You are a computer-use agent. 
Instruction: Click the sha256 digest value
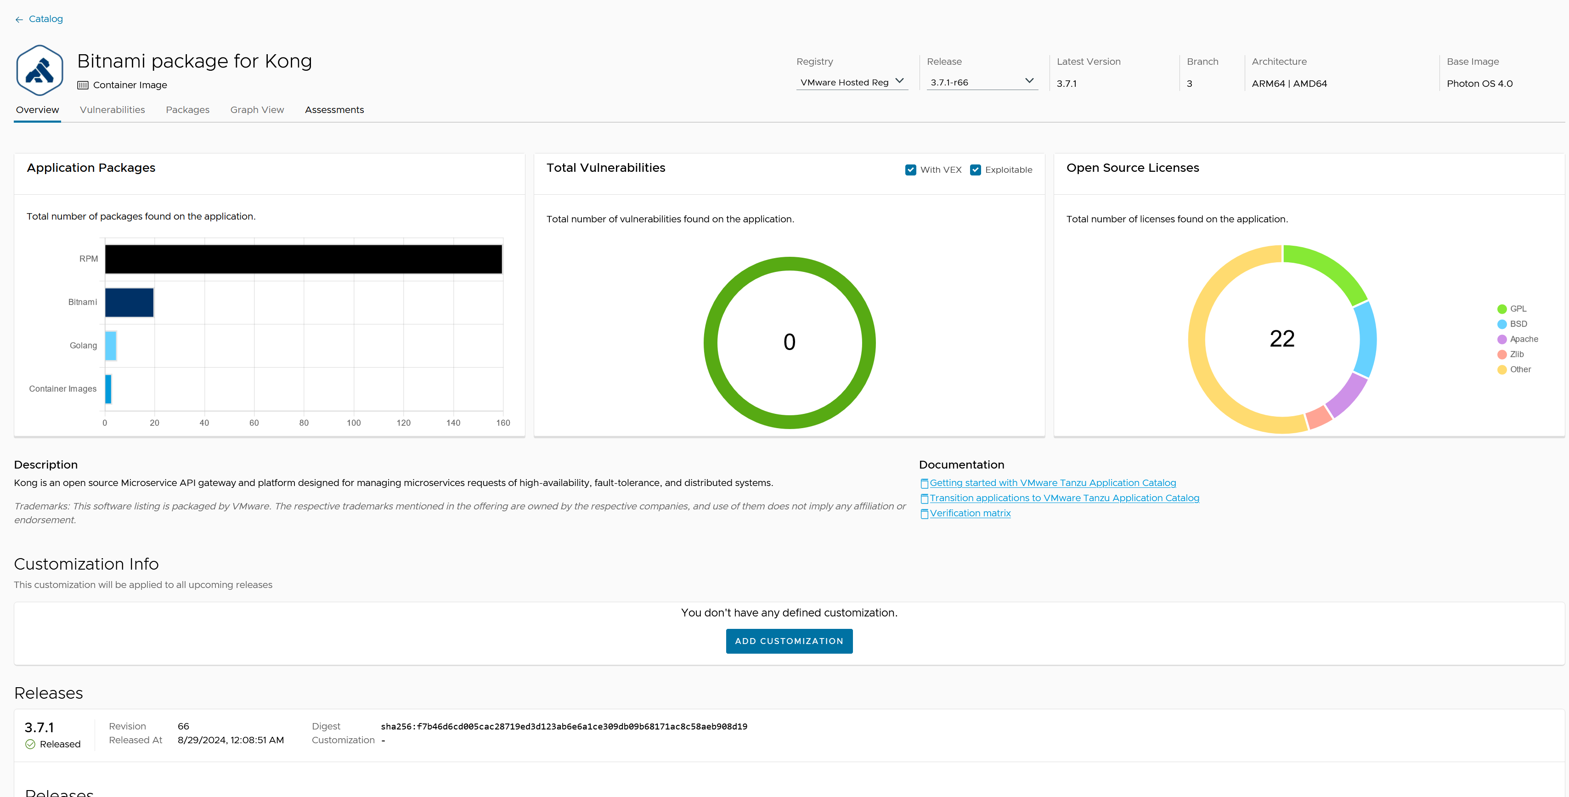[564, 726]
